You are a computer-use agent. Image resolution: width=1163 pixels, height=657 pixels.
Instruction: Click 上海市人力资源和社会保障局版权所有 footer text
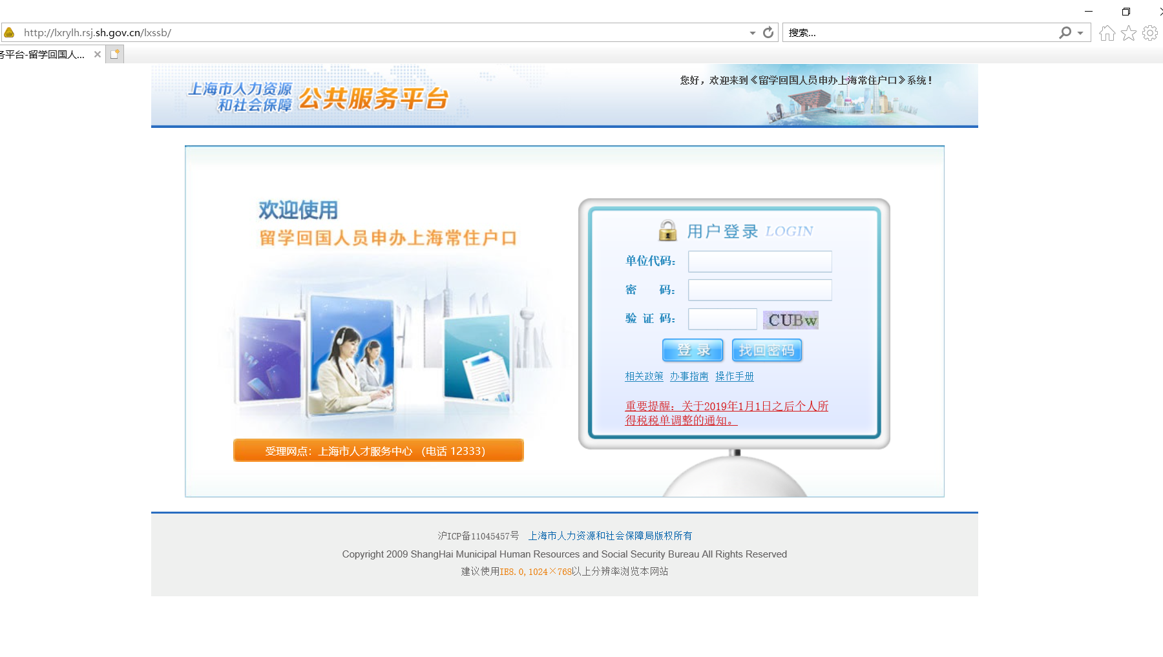click(x=610, y=536)
